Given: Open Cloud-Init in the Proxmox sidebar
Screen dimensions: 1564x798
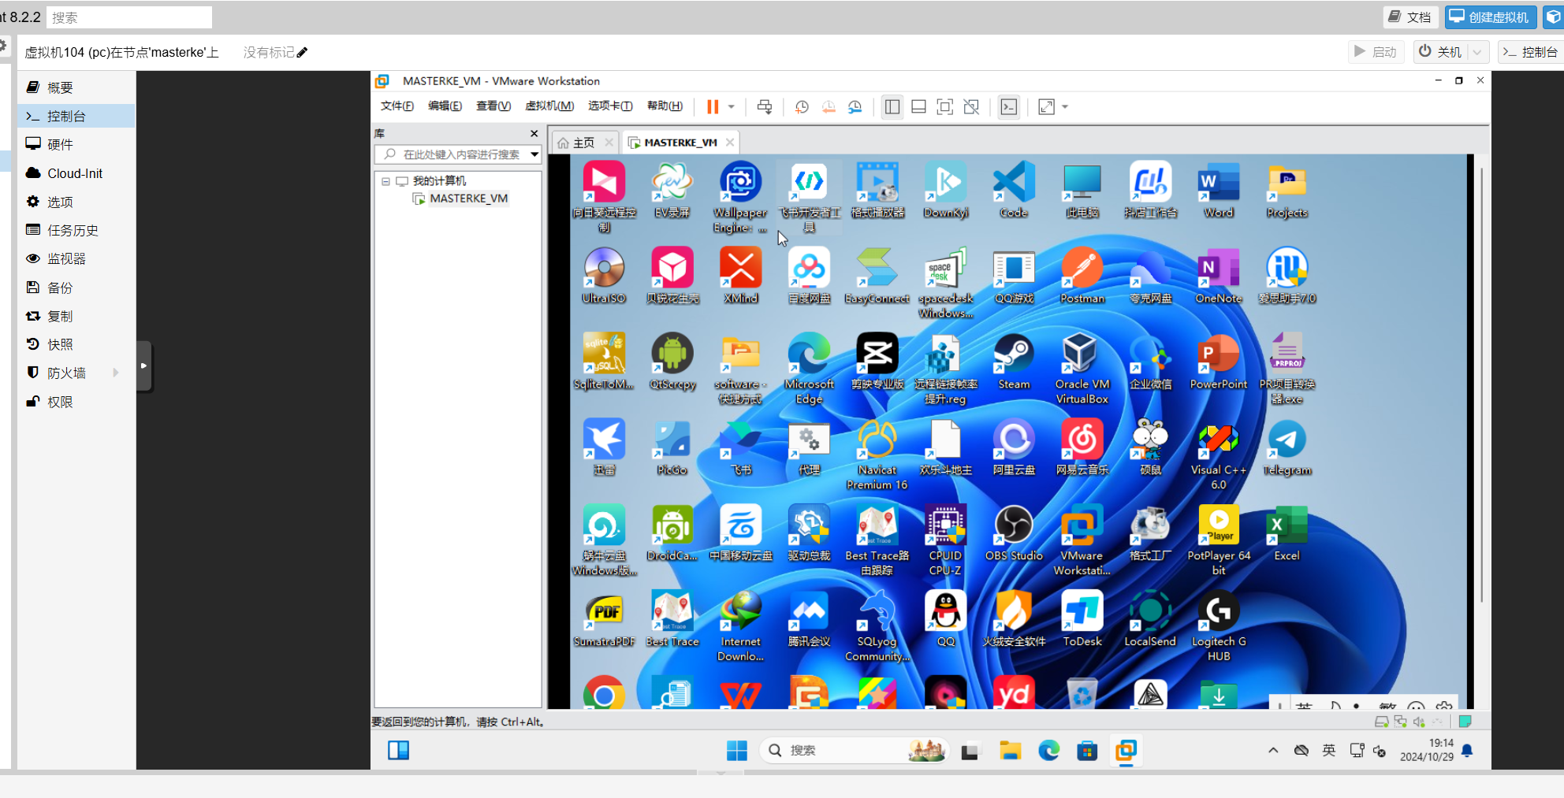Looking at the screenshot, I should (x=76, y=173).
